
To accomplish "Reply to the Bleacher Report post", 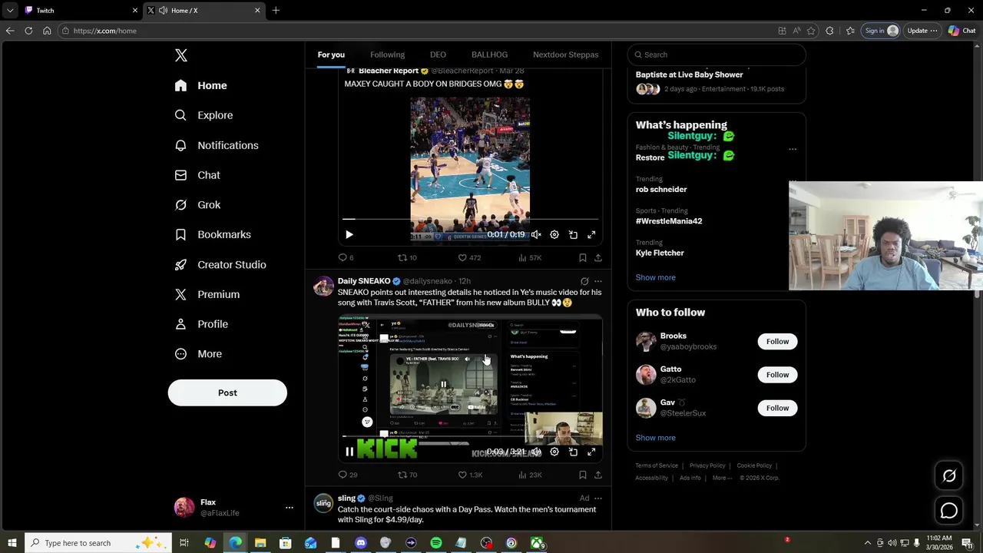I will (346, 258).
